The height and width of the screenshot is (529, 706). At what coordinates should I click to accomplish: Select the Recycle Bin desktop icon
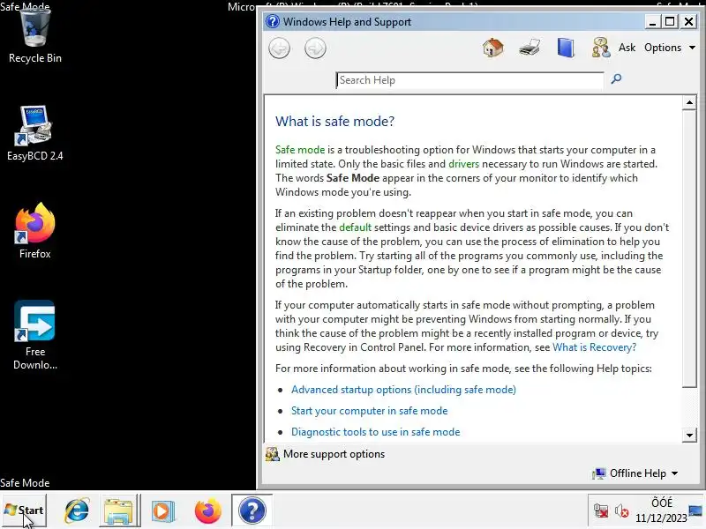(35, 35)
